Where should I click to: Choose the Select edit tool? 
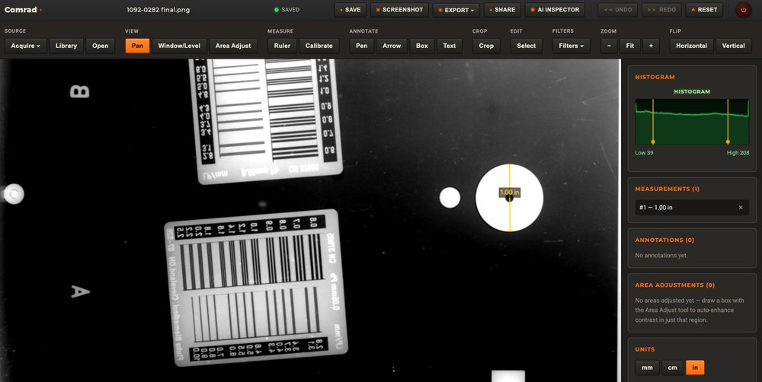pyautogui.click(x=527, y=46)
